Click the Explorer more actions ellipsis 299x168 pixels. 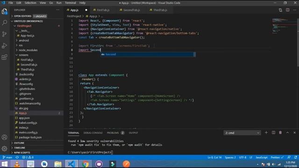pyautogui.click(x=58, y=10)
